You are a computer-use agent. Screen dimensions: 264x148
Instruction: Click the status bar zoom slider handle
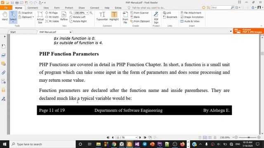point(248,137)
